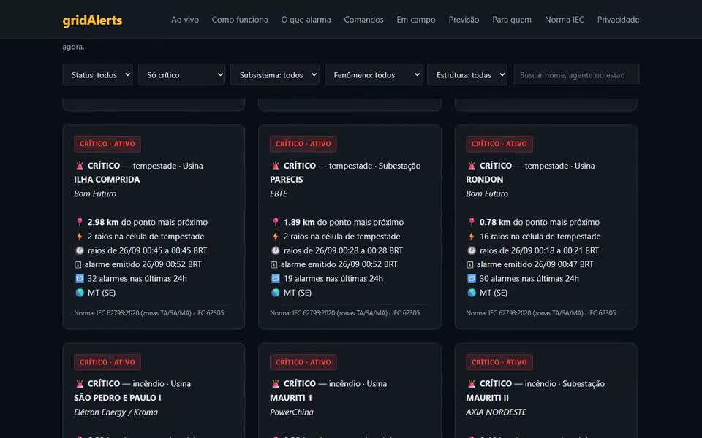Click globe icon in PARECIS card

(x=276, y=293)
